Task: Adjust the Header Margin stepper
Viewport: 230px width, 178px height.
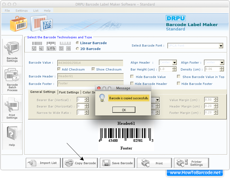Action: pos(216,106)
